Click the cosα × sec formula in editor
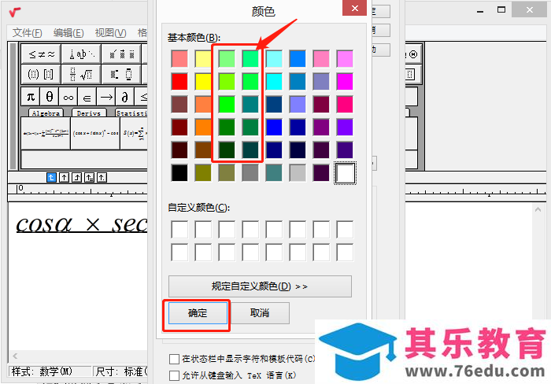The image size is (551, 384). (x=82, y=224)
